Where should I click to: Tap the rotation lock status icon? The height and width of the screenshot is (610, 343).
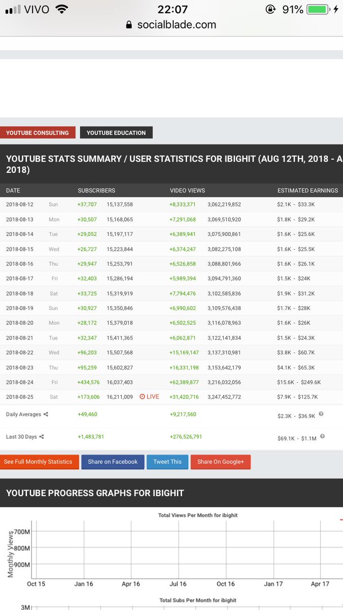point(270,9)
